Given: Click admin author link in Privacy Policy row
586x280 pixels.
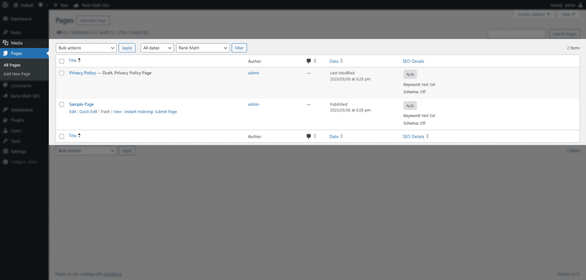Looking at the screenshot, I should click(x=254, y=73).
